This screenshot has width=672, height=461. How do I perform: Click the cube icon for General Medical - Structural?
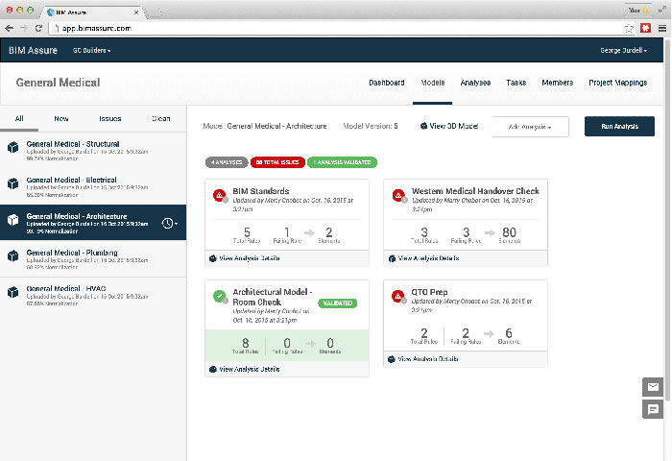[x=13, y=146]
